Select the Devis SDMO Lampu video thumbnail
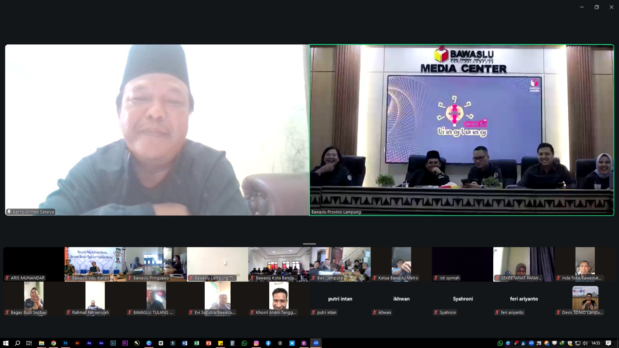 click(x=585, y=299)
